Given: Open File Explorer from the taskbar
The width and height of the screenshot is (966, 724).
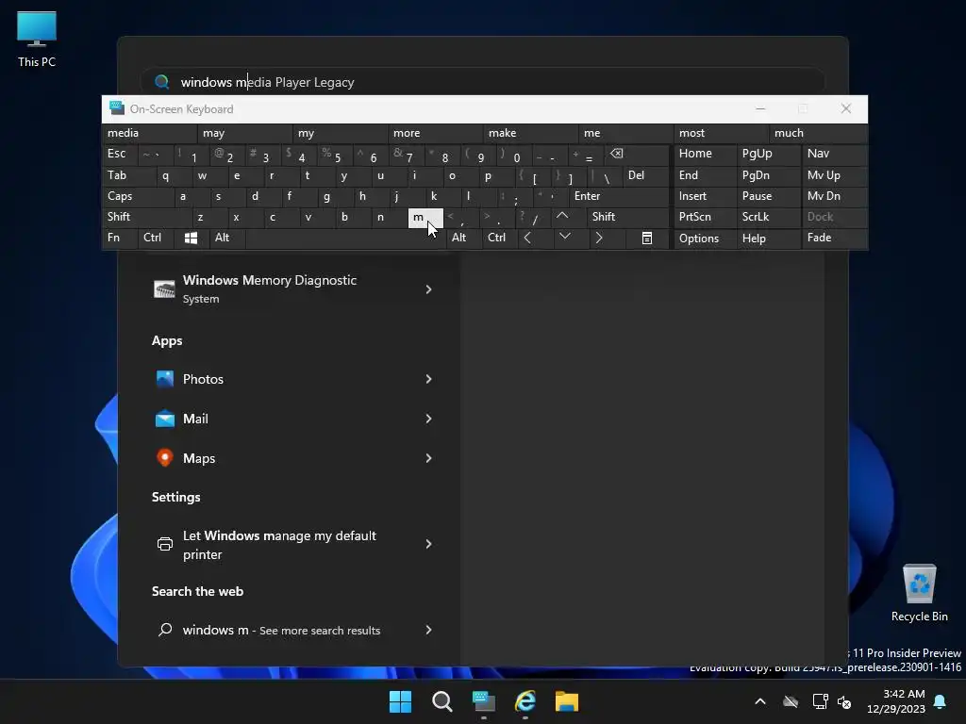Looking at the screenshot, I should pyautogui.click(x=566, y=701).
